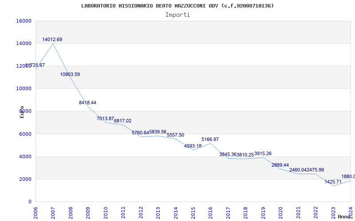Click x-axis year 2006

coord(35,213)
